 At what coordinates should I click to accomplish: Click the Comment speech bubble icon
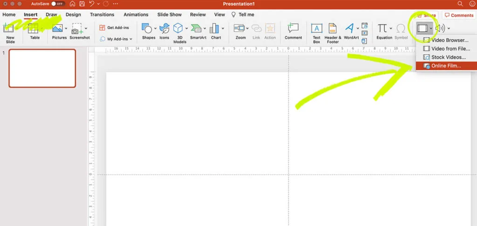coord(293,28)
